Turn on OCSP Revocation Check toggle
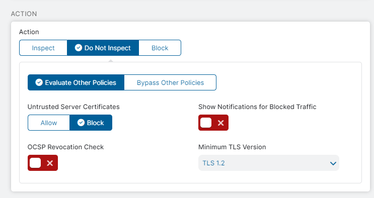 43,163
